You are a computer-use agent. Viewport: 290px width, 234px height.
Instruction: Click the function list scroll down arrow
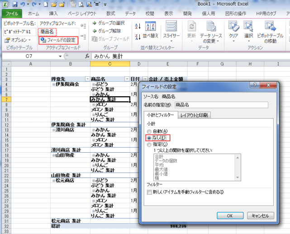[238, 178]
